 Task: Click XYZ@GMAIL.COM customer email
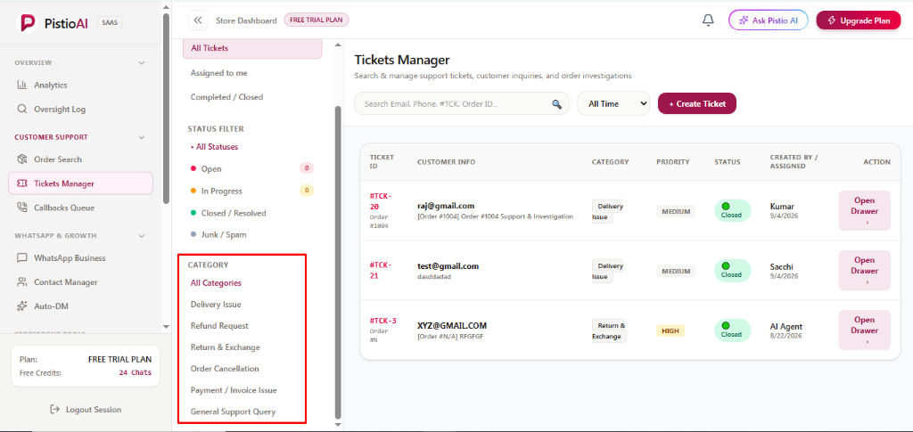(452, 326)
